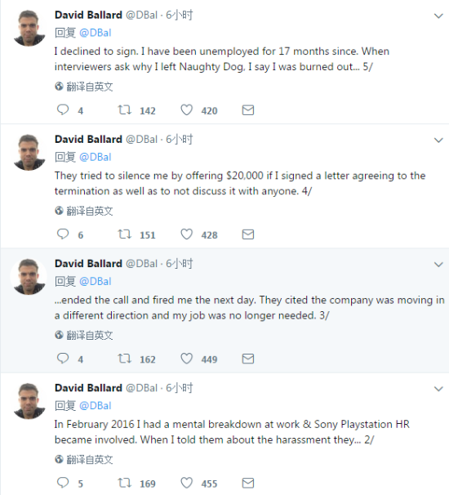Expand the more menu on tweet 3/
449x495 pixels.
438,265
